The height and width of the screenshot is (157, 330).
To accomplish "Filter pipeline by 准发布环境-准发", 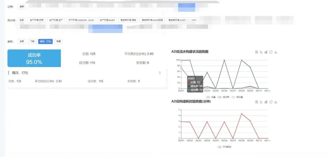I will click(x=128, y=20).
